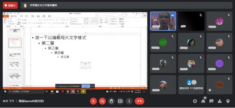Open Task View from the taskbar
The height and width of the screenshot is (108, 235).
pos(47,91)
